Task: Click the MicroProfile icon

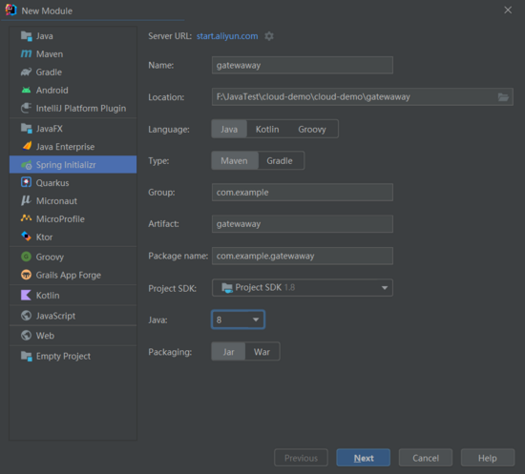Action: pos(26,218)
